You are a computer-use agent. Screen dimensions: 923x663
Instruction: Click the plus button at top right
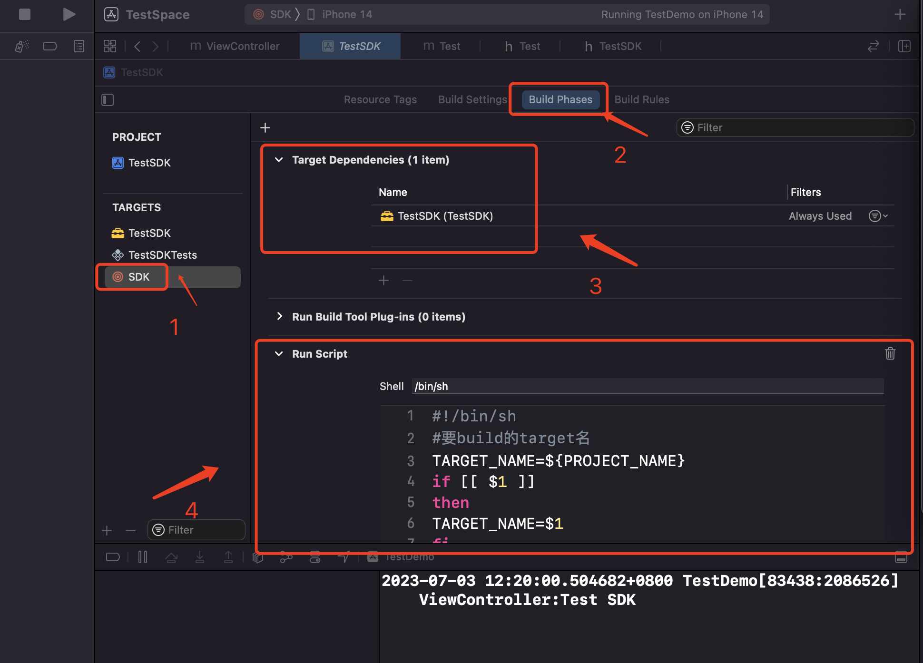coord(900,14)
